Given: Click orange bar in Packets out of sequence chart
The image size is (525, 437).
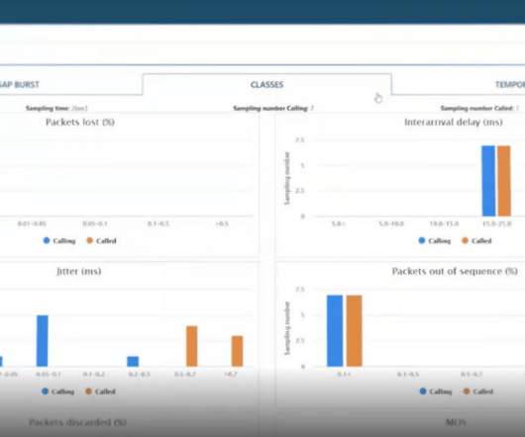Looking at the screenshot, I should (354, 331).
